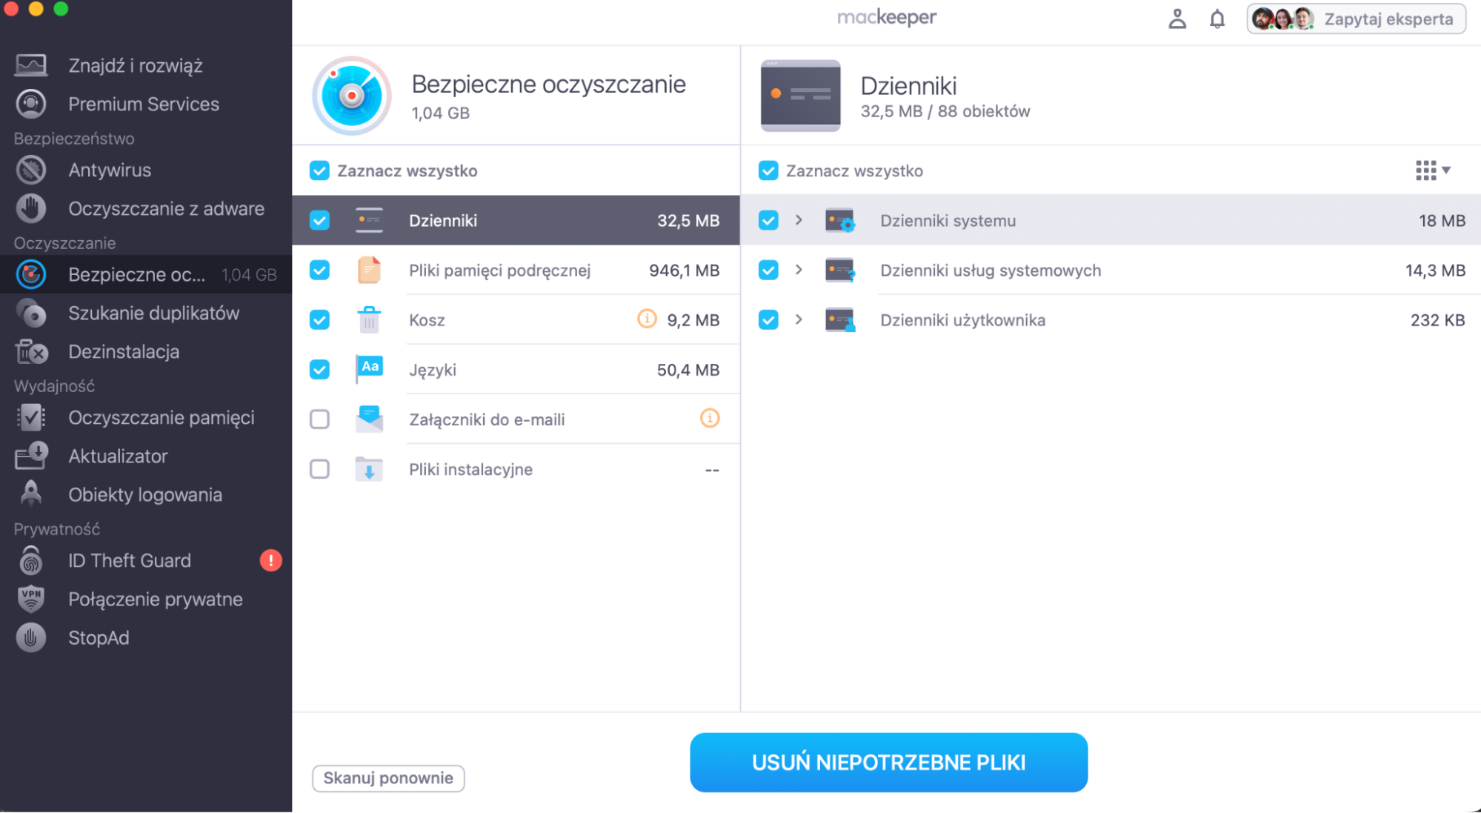
Task: Click the e-mail attachments envelope icon
Action: coord(369,419)
